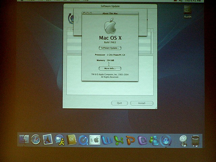Open Address Book in the Dock
The height and width of the screenshot is (162, 216).
point(72,140)
